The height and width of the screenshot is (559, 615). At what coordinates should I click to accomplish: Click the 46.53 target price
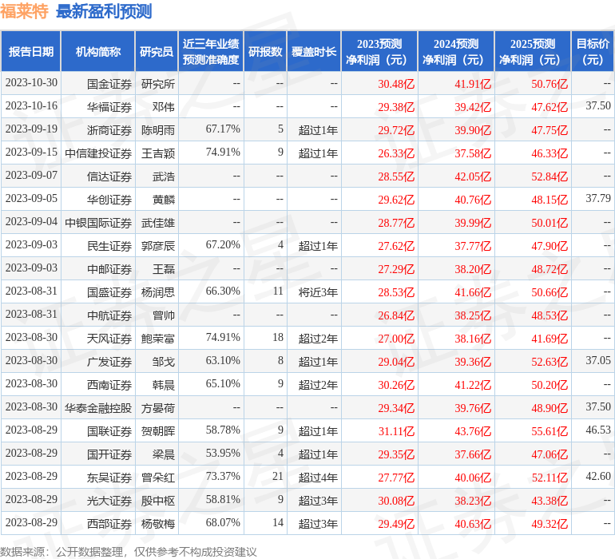point(598,430)
